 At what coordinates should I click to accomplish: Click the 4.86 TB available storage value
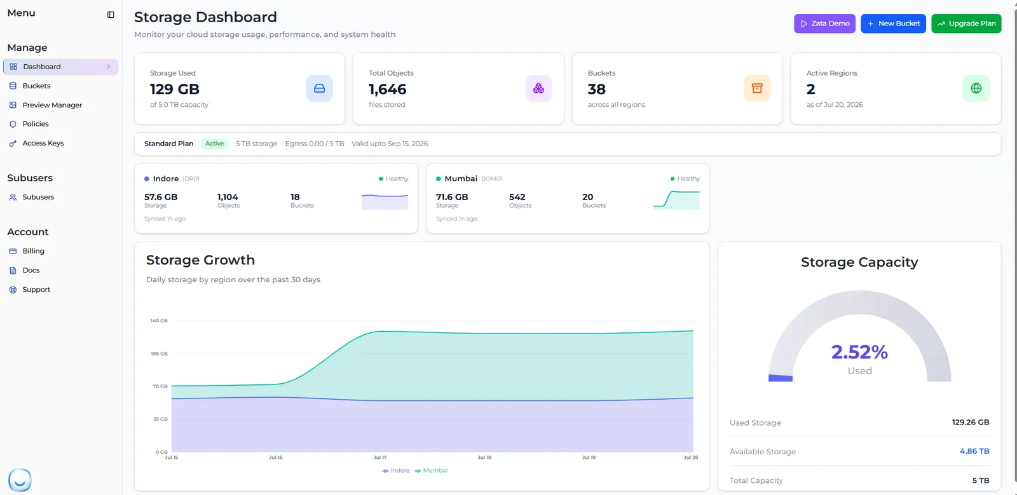(974, 451)
